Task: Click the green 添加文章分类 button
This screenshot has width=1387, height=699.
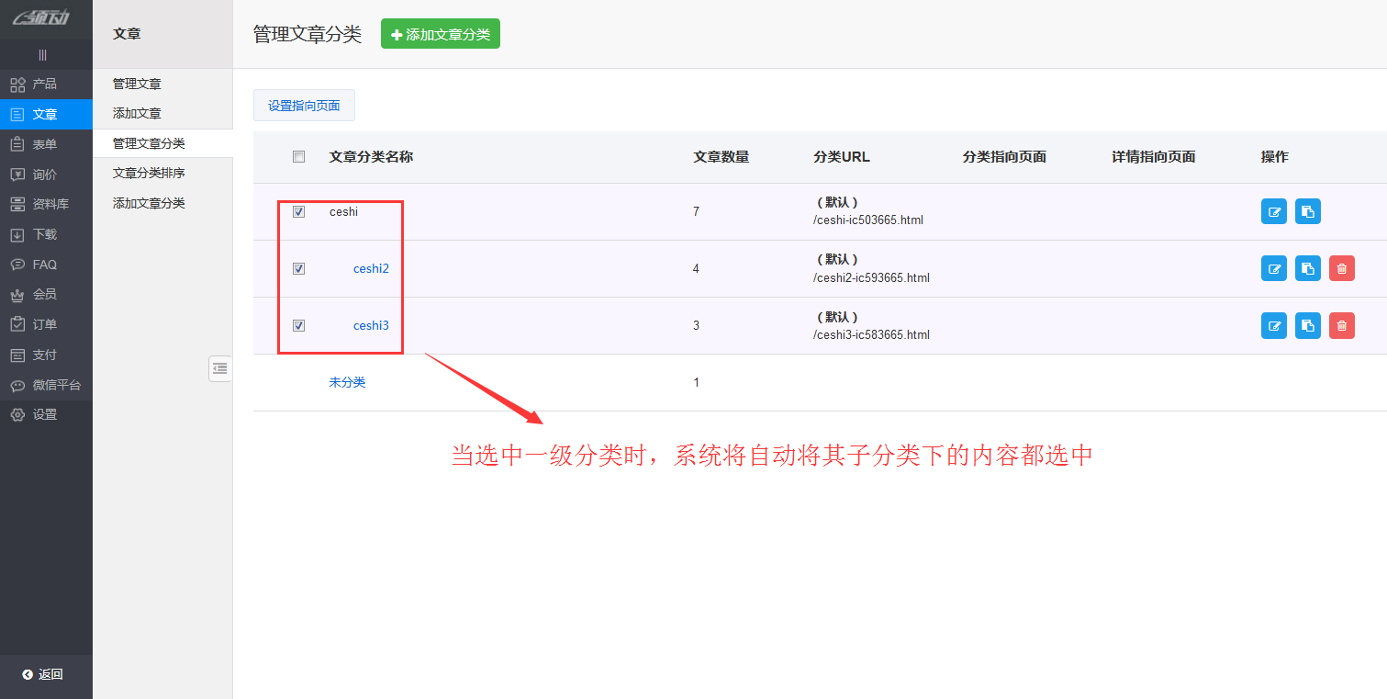Action: click(x=440, y=34)
